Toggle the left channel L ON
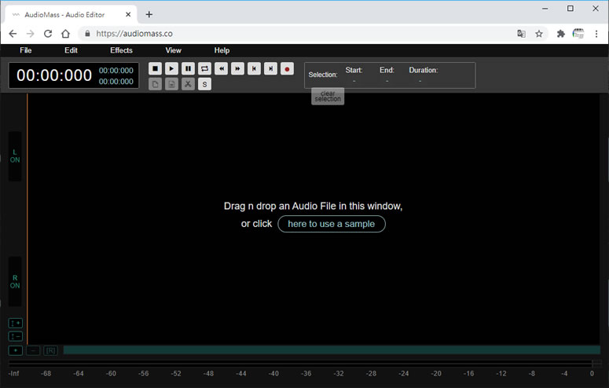The height and width of the screenshot is (388, 609). coord(15,156)
